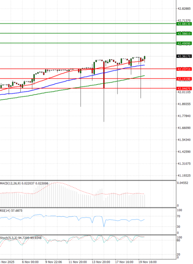Click the 17 Nov 16:00 time axis label
Viewport: 193px width, 264px height.
point(124,261)
